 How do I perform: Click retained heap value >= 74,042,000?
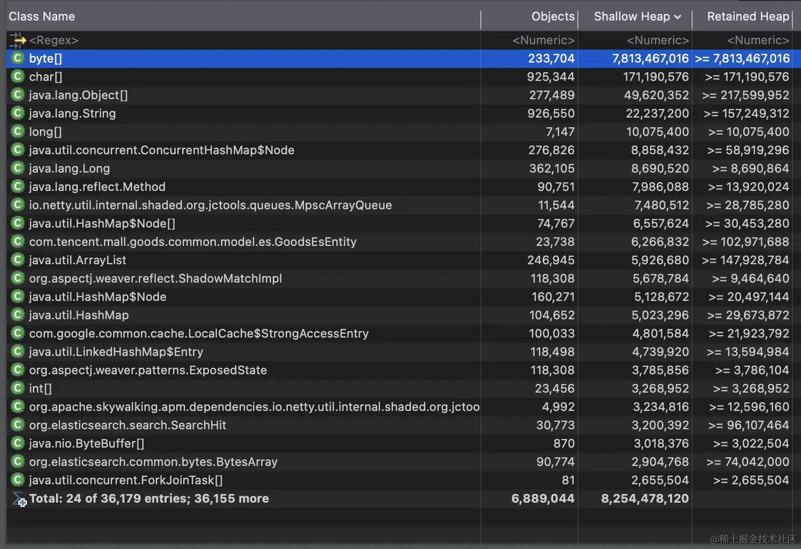pyautogui.click(x=748, y=462)
